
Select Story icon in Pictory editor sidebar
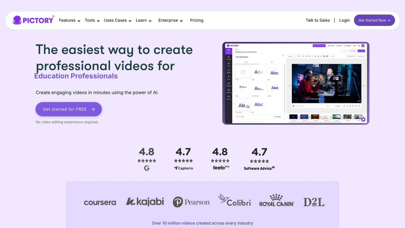coord(228,51)
